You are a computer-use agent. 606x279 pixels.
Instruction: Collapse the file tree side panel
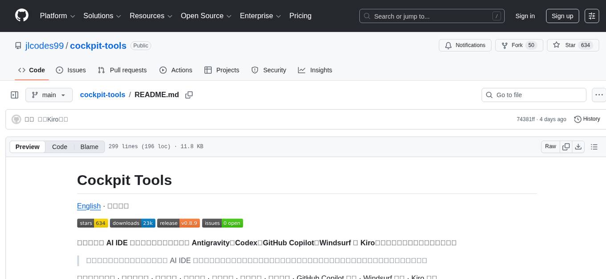tap(15, 95)
